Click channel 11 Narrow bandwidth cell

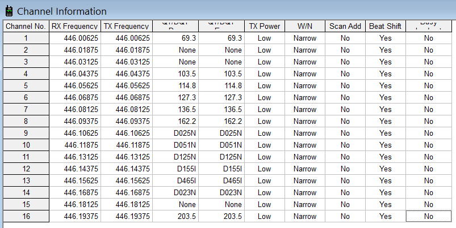[305, 157]
